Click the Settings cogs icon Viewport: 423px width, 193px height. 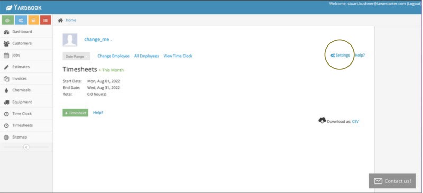coord(333,56)
